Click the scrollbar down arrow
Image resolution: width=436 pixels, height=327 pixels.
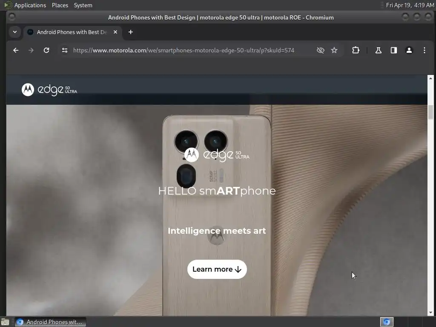430,313
